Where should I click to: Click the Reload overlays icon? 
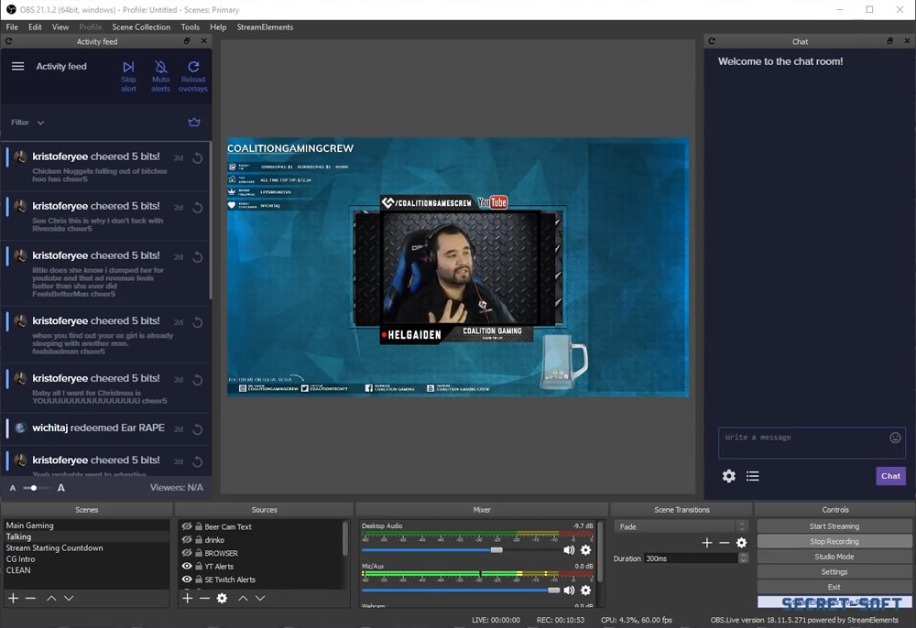(x=193, y=67)
